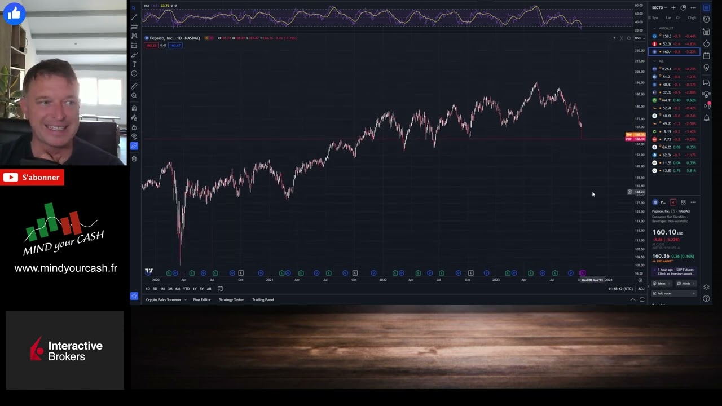Open the Strategy Tester tab

point(231,300)
